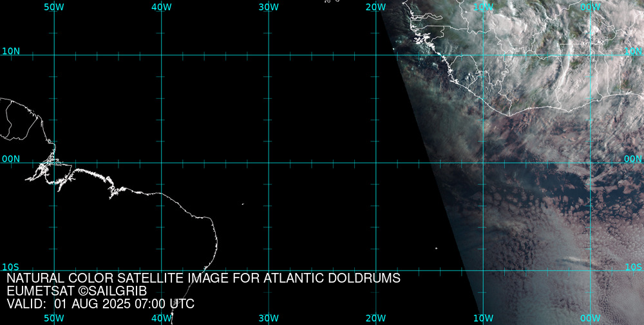Click the 10S latitude label on the right side
644x325 pixels.
coord(634,267)
